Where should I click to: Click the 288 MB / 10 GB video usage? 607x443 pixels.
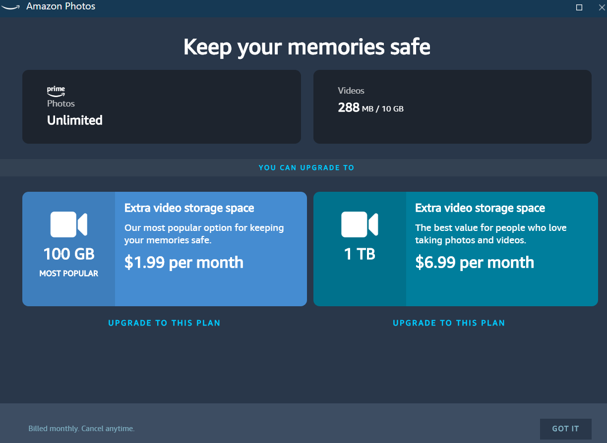[370, 108]
